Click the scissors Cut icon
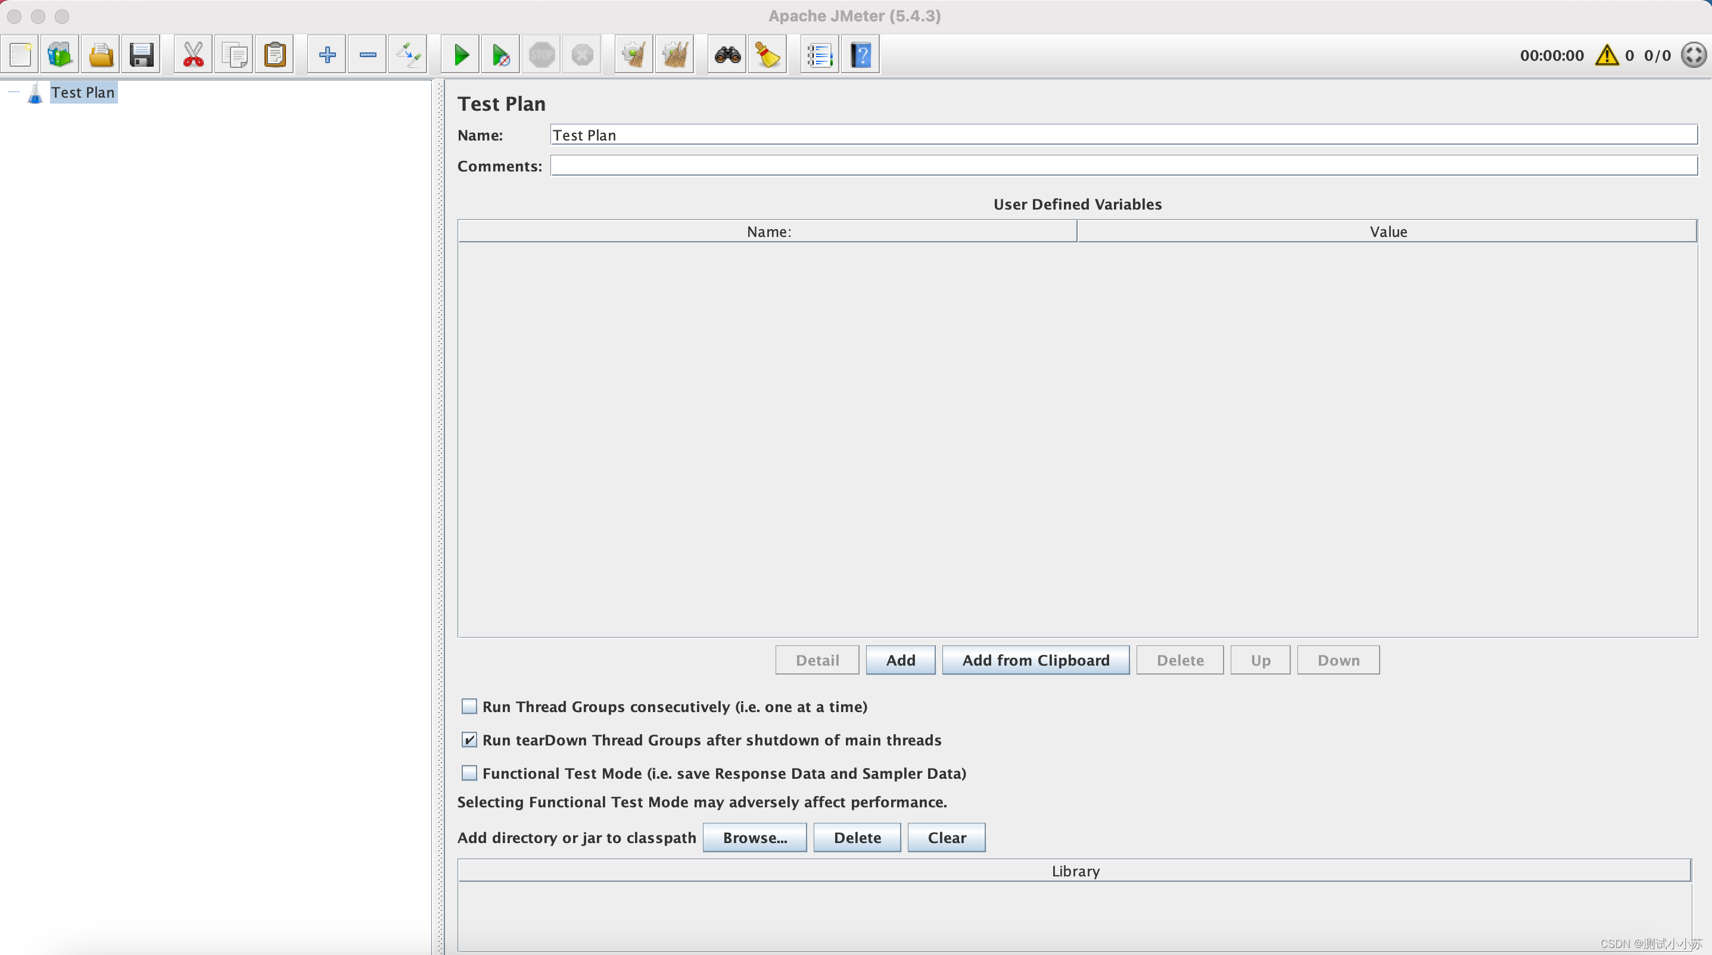This screenshot has height=955, width=1712. click(194, 54)
